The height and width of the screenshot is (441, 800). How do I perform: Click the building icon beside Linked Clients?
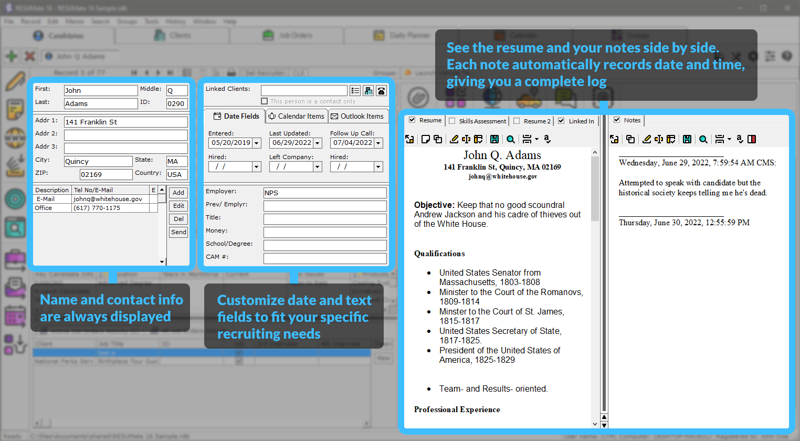tap(369, 91)
